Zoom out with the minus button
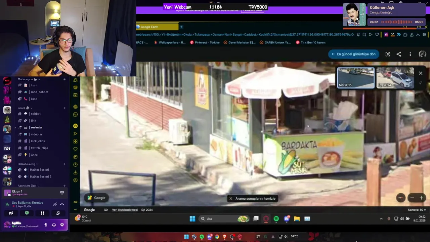Screen dimensions: 430x242 (x=412, y=198)
